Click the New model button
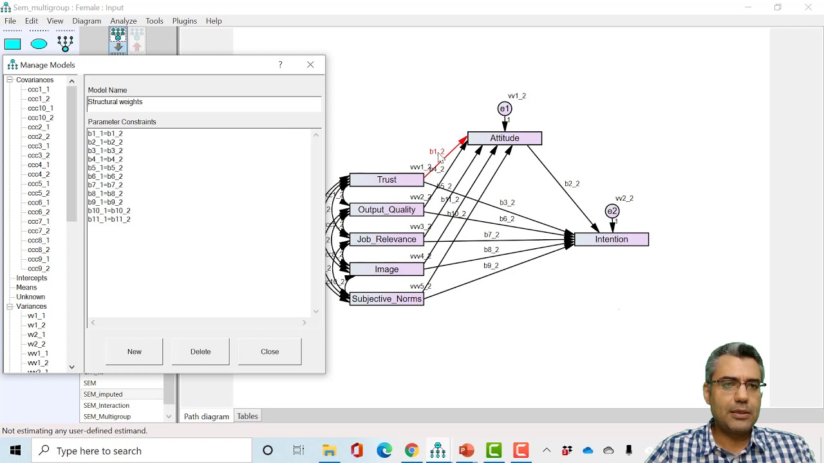 point(134,352)
